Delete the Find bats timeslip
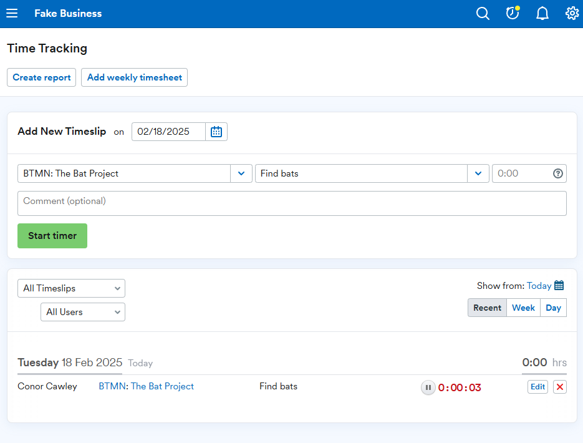 [559, 387]
